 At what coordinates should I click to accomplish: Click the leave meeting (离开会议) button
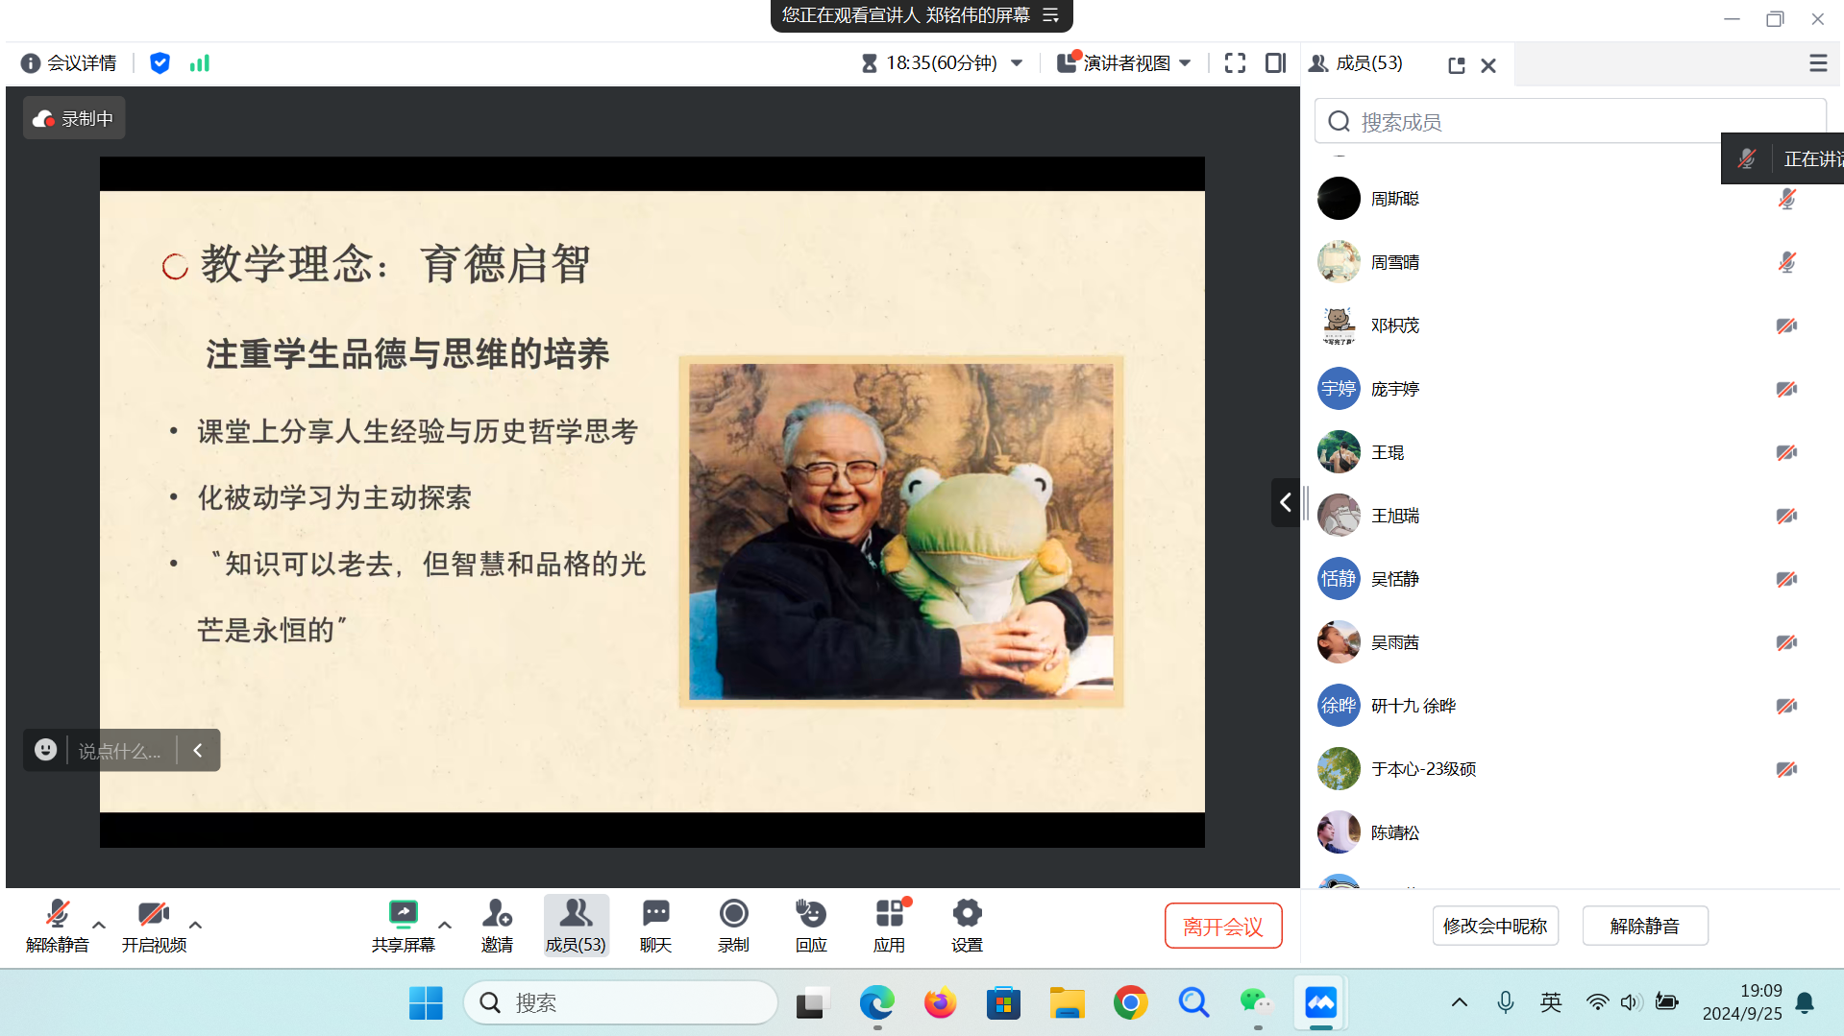coord(1222,926)
